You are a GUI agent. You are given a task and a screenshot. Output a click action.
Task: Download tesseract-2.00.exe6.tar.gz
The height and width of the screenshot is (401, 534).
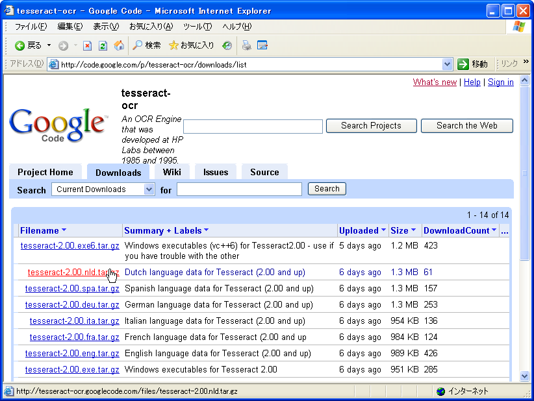pyautogui.click(x=70, y=245)
